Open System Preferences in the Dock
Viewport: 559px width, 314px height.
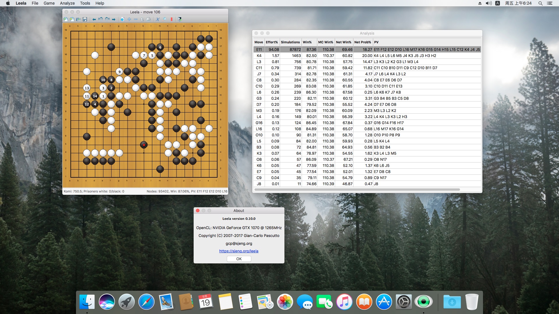404,302
